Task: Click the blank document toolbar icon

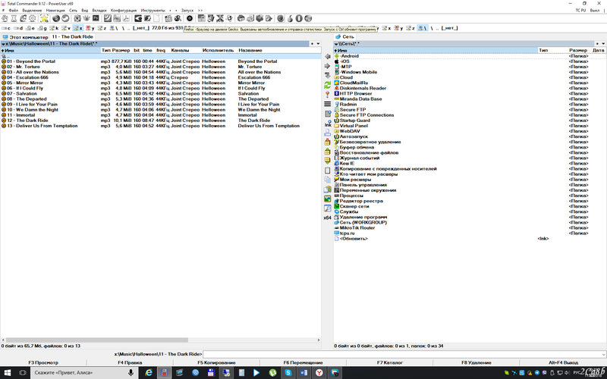Action: pyautogui.click(x=156, y=18)
